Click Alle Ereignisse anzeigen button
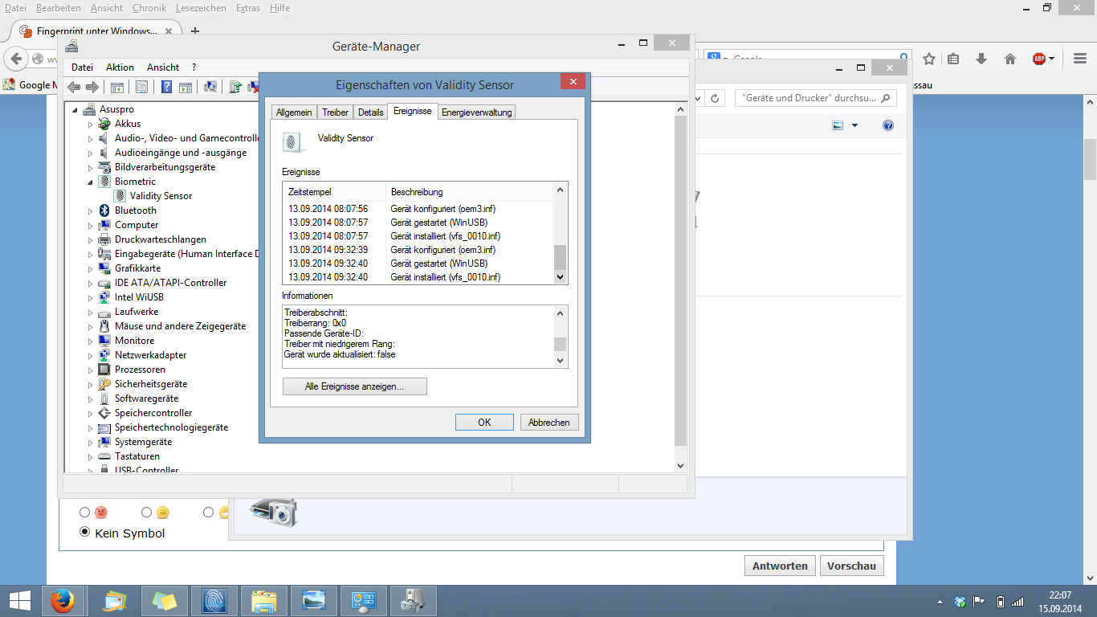The height and width of the screenshot is (617, 1097). [x=355, y=386]
